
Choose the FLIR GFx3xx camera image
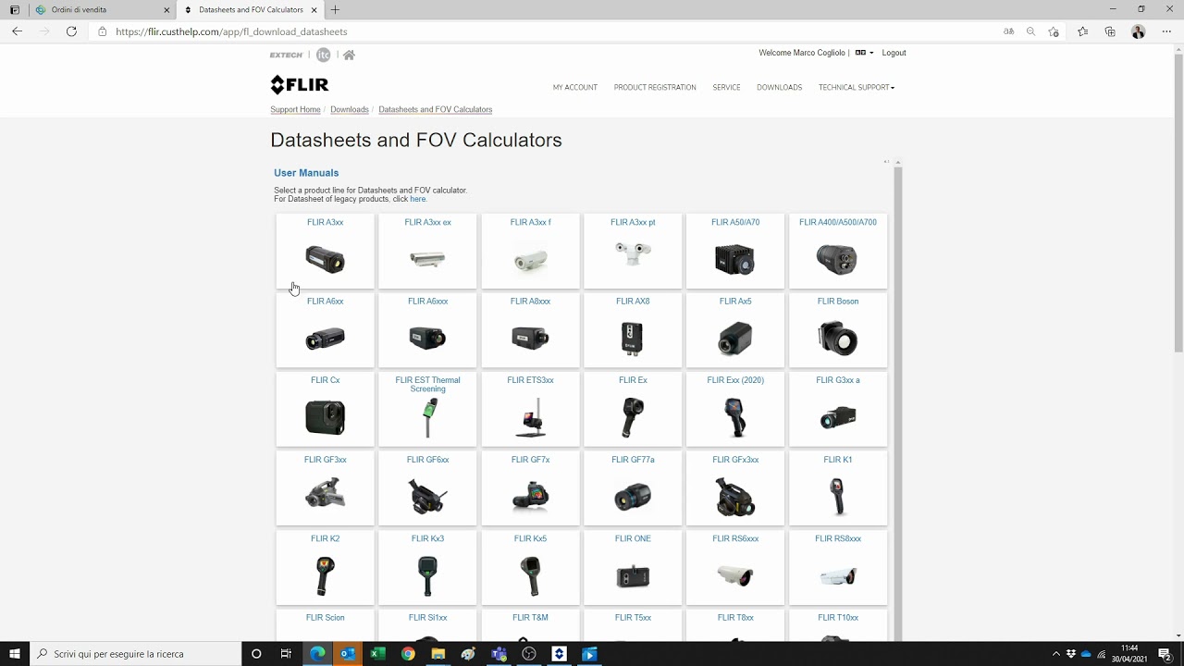(x=735, y=498)
